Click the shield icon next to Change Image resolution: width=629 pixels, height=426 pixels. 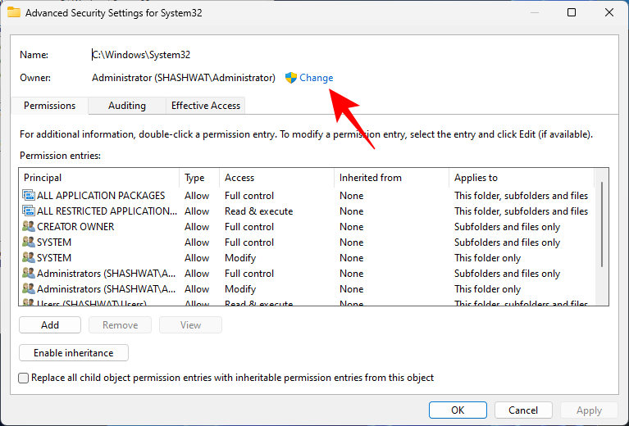[x=290, y=78]
